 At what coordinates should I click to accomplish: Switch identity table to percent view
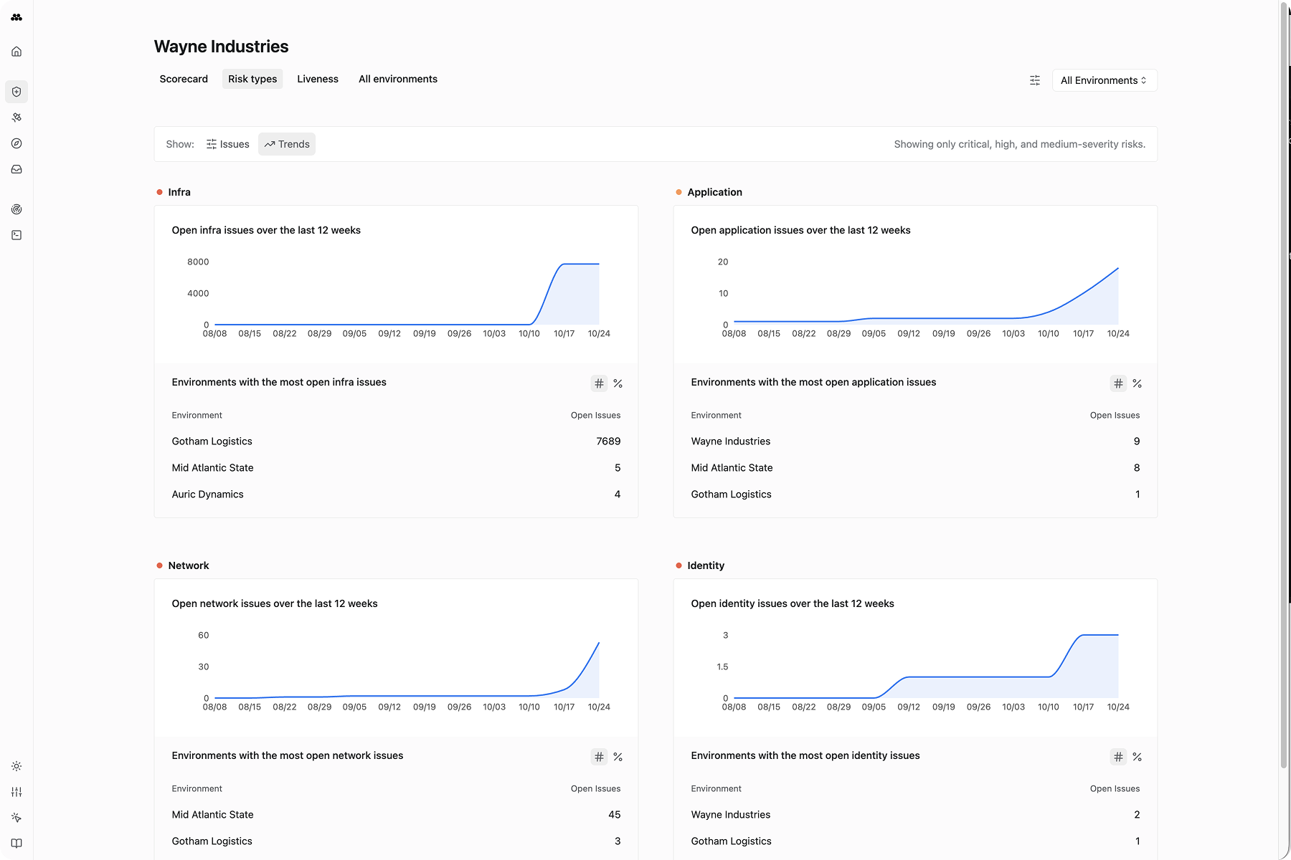click(1137, 757)
